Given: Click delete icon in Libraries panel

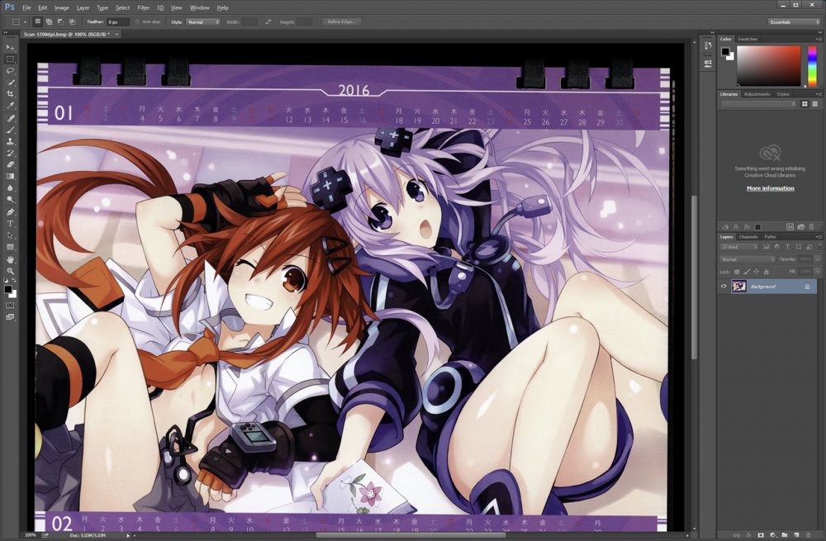Looking at the screenshot, I should pos(812,227).
